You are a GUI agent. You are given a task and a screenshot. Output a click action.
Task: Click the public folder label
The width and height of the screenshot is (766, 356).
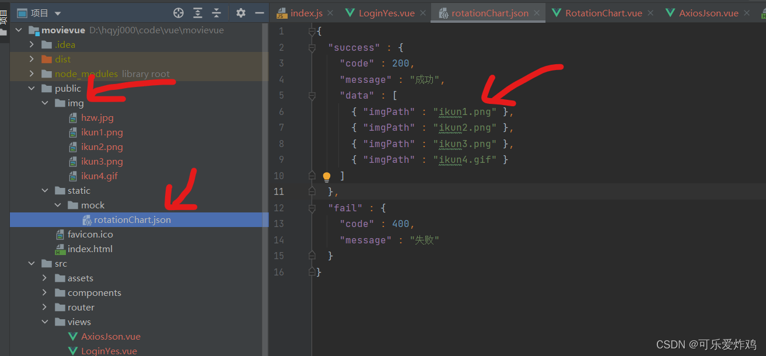pyautogui.click(x=68, y=89)
